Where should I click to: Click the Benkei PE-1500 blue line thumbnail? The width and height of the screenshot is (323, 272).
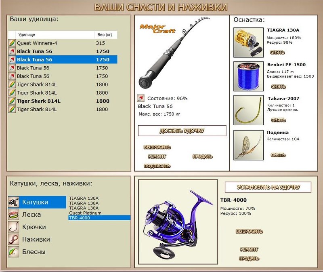tap(248, 76)
